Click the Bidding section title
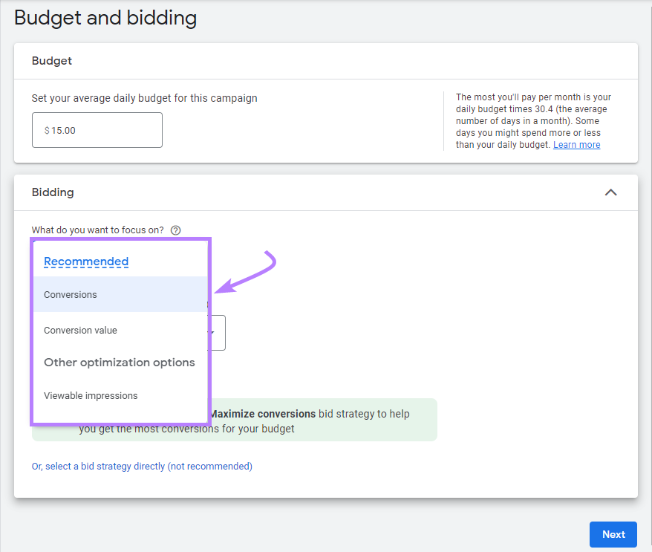Screen dimensions: 652x552 [x=53, y=192]
